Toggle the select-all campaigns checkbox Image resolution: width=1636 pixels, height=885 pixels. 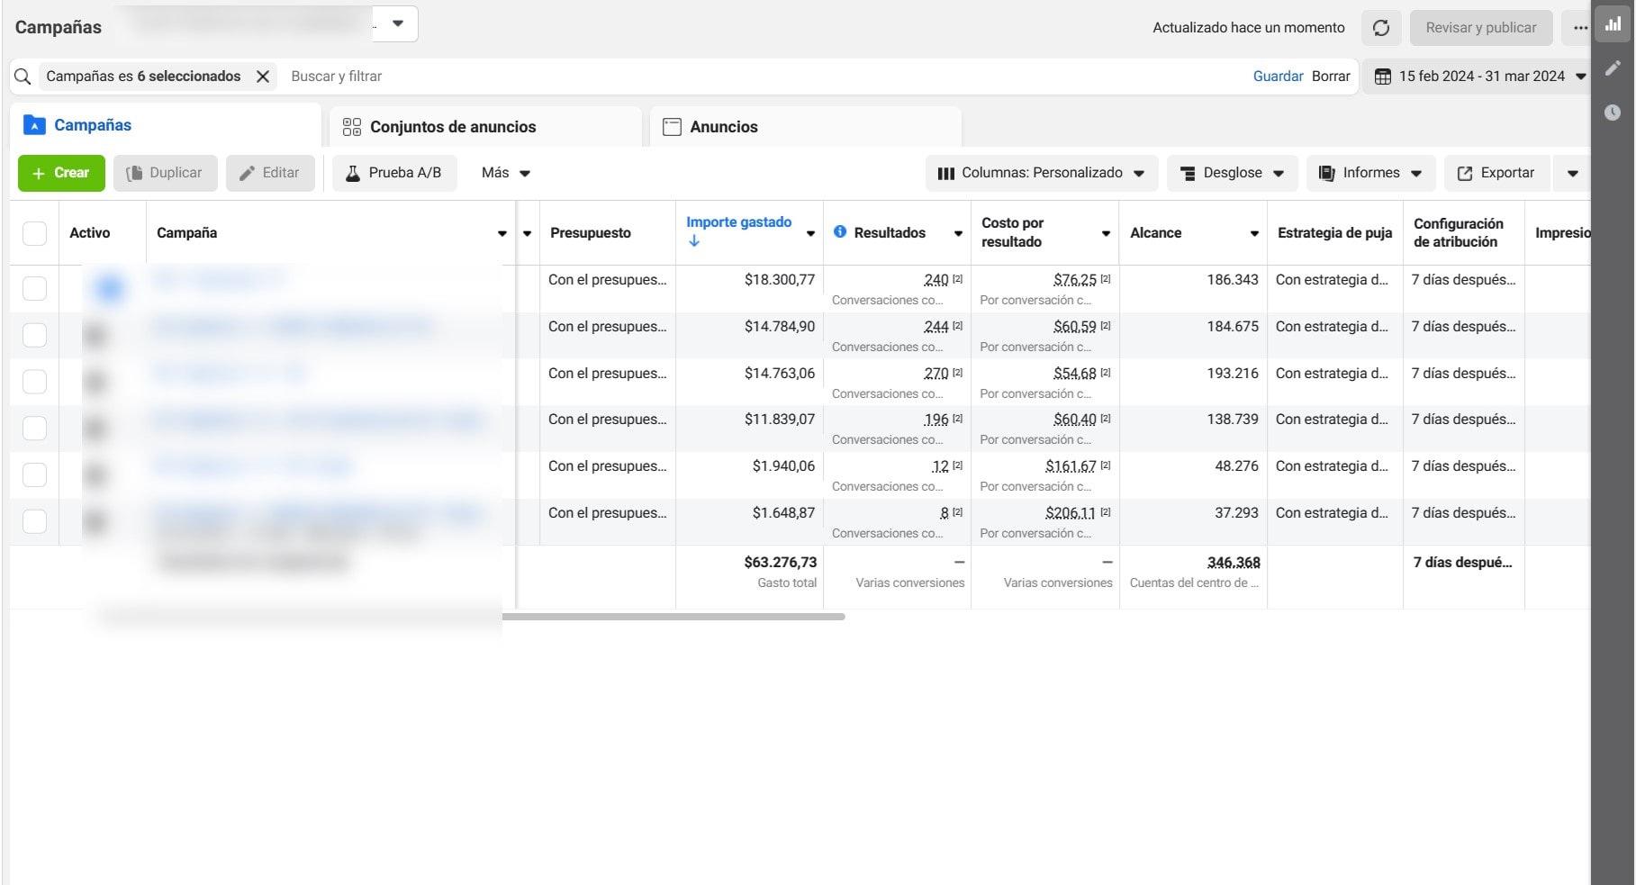(x=34, y=233)
